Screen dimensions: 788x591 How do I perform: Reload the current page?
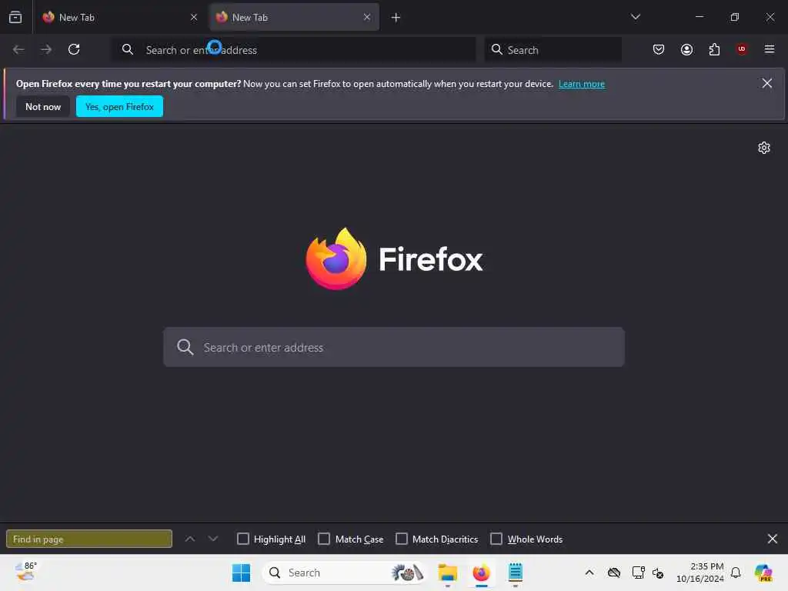pyautogui.click(x=74, y=49)
